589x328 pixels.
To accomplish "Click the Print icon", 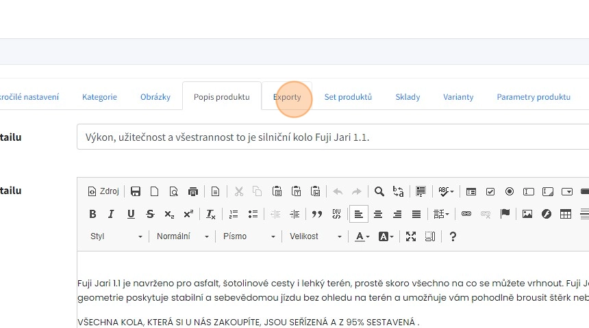I will pyautogui.click(x=192, y=191).
